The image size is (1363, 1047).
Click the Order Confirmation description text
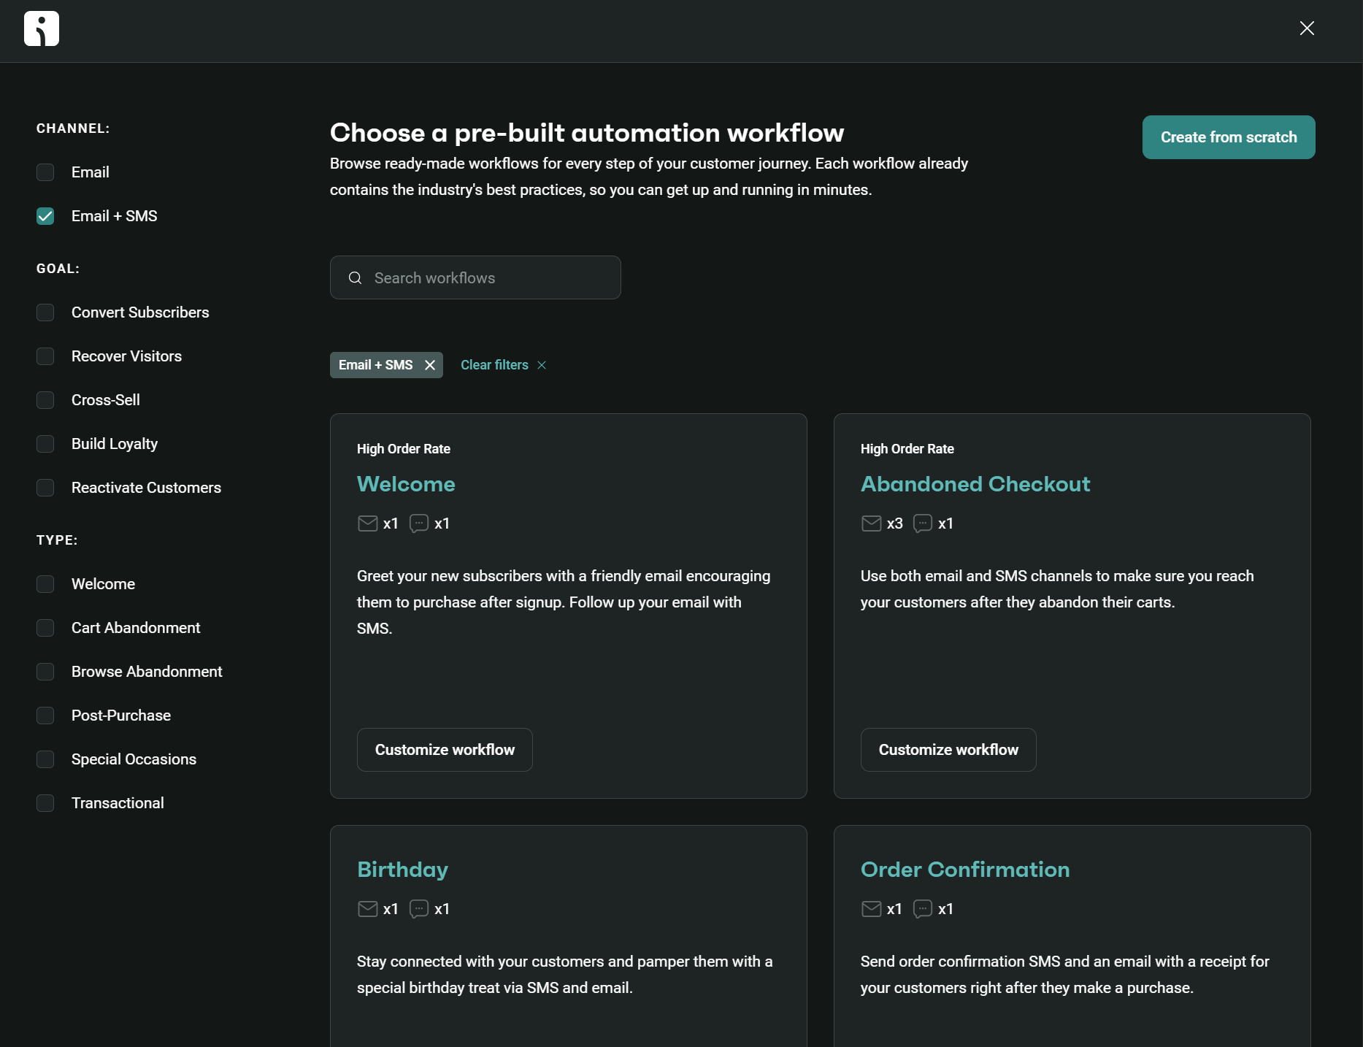[x=1065, y=975]
